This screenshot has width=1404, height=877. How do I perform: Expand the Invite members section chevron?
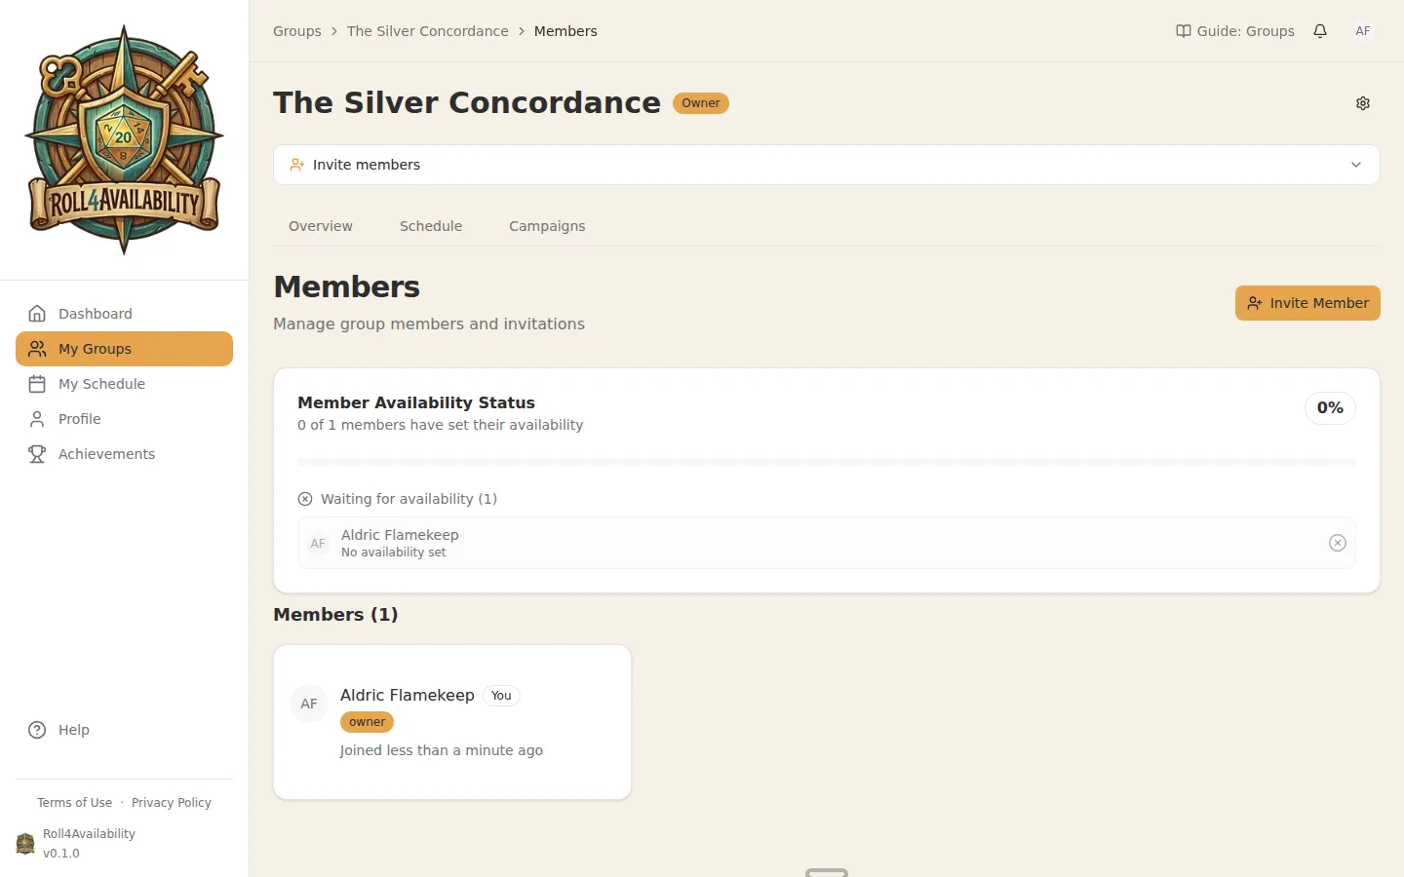click(x=1355, y=165)
